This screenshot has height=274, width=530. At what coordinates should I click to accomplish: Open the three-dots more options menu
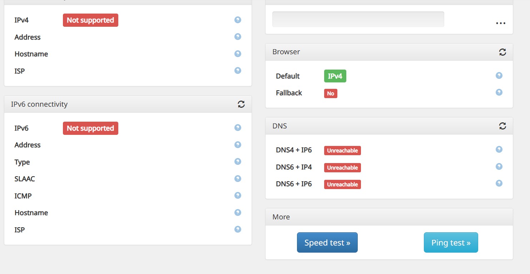(x=500, y=23)
